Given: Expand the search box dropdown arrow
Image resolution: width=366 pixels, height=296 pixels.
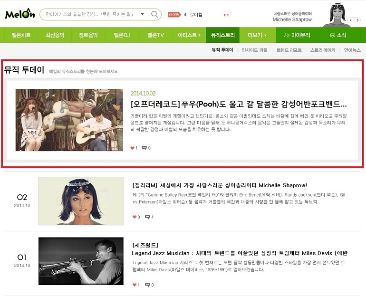Looking at the screenshot, I should tap(143, 14).
